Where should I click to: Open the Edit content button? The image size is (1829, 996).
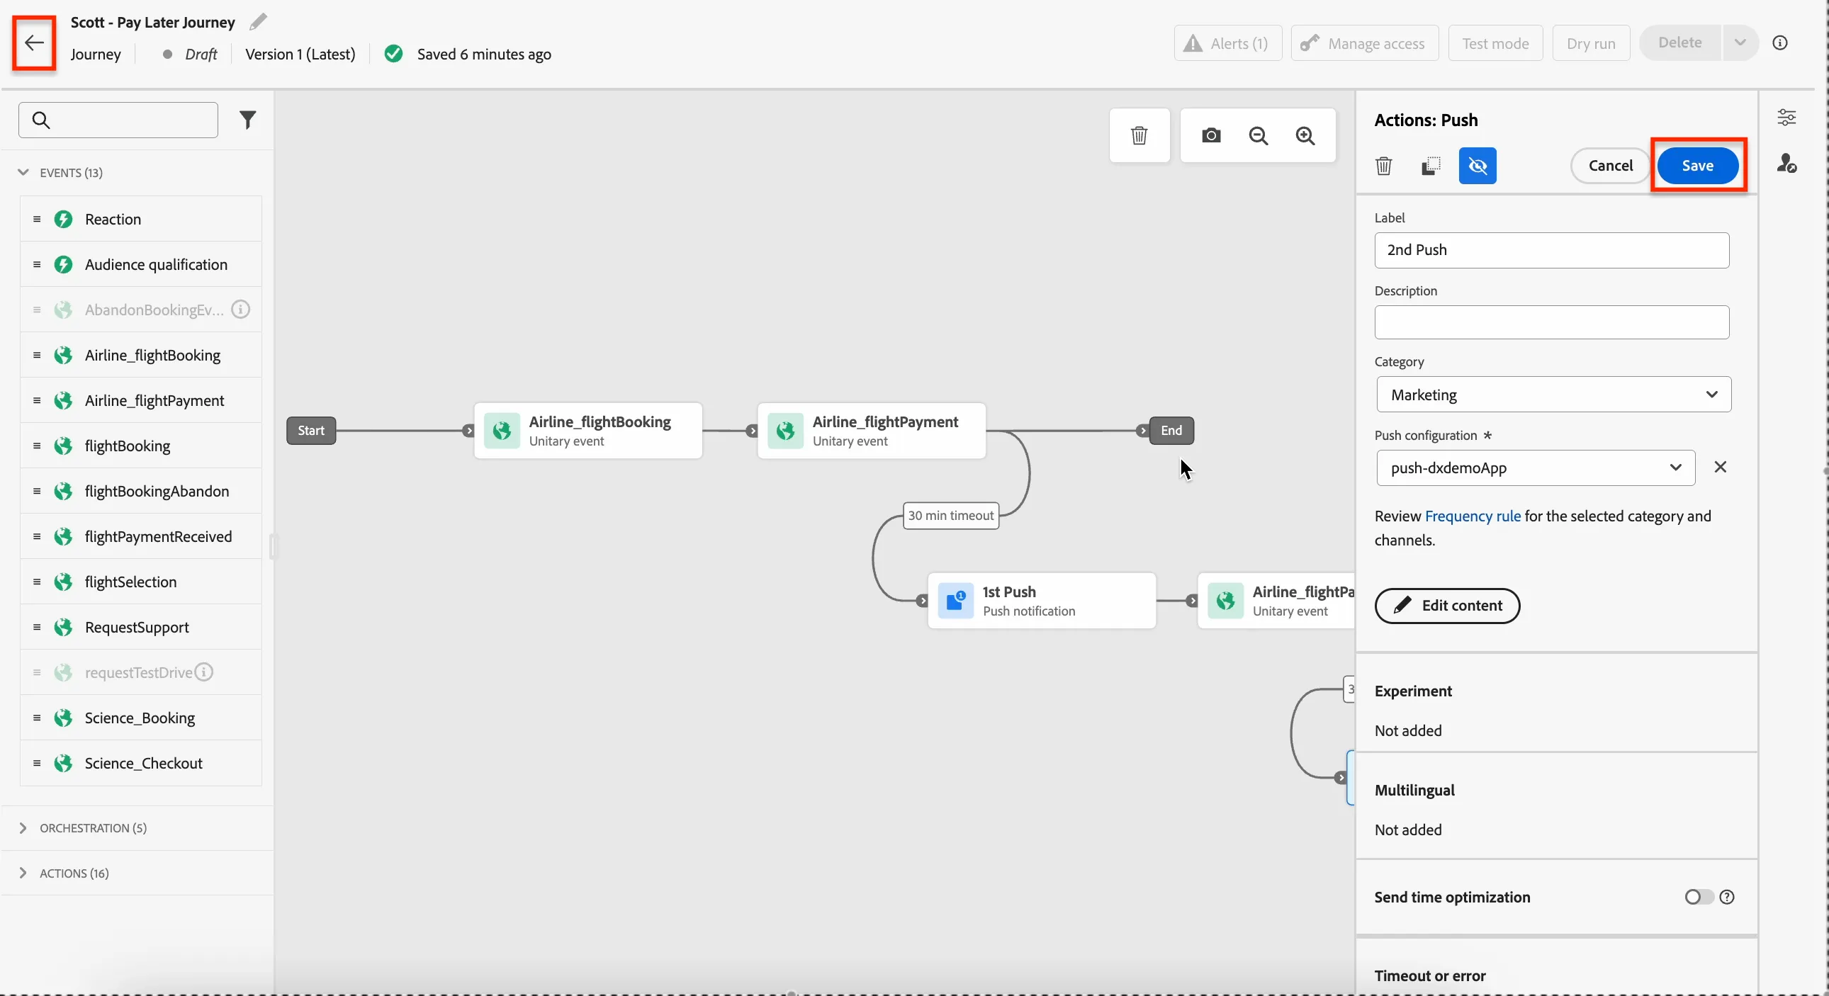[1447, 606]
